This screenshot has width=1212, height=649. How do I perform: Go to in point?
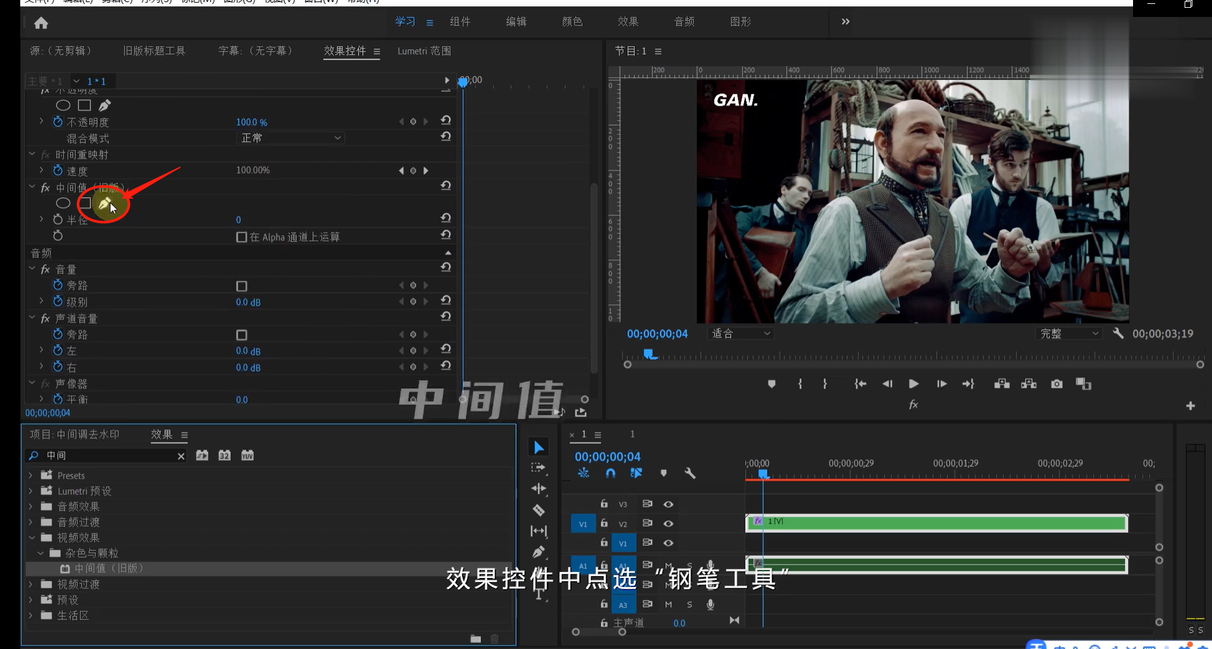point(860,384)
